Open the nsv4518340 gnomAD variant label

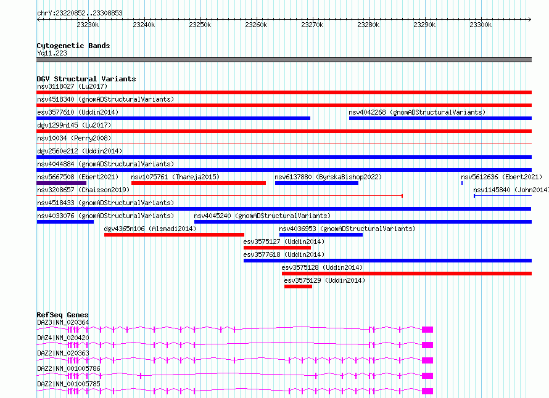click(x=105, y=99)
